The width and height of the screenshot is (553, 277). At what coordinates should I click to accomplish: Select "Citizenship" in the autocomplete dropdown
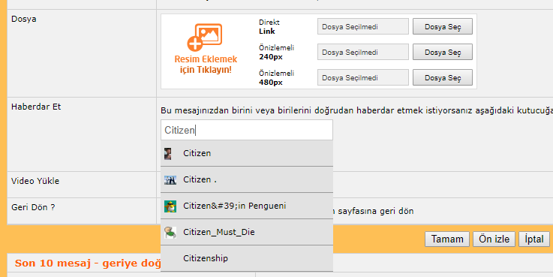point(247,258)
